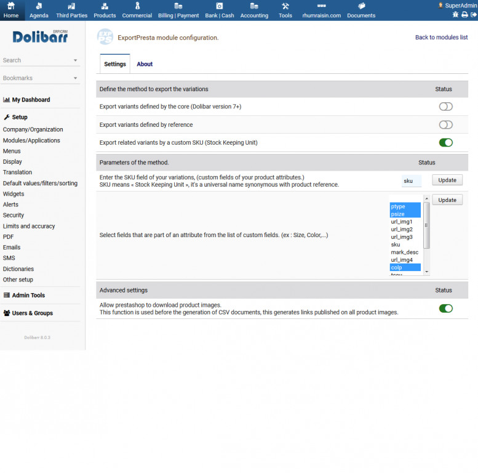Click the Admin Tools server icon
The height and width of the screenshot is (473, 478).
[7, 295]
